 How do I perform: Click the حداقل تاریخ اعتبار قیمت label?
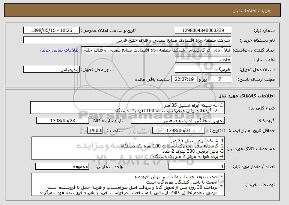click(x=251, y=131)
